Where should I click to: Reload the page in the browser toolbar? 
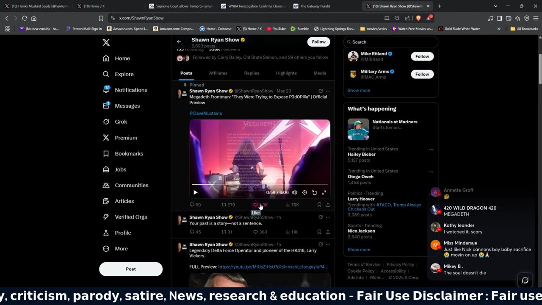click(25, 18)
